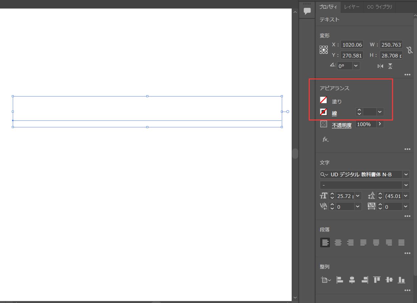
Task: Click the X position input field
Action: 352,45
